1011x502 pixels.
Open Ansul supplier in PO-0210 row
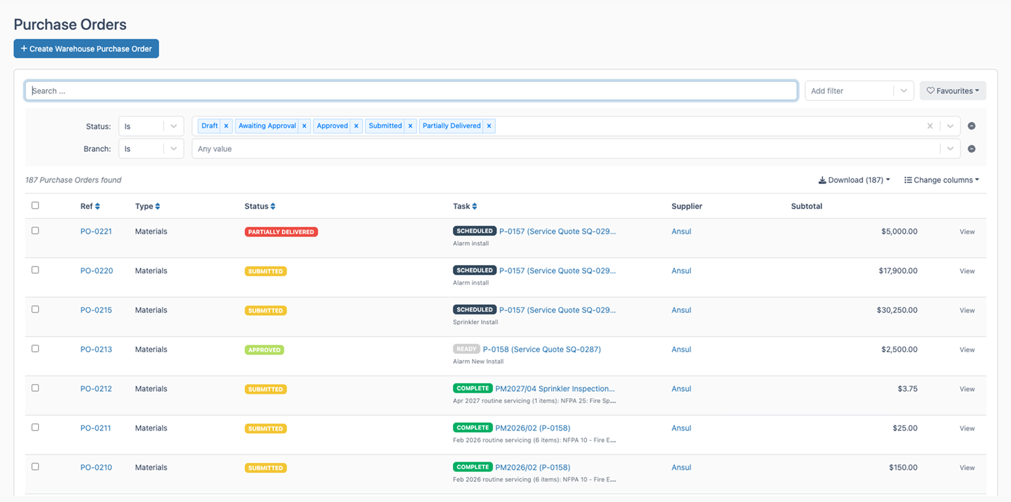[681, 467]
